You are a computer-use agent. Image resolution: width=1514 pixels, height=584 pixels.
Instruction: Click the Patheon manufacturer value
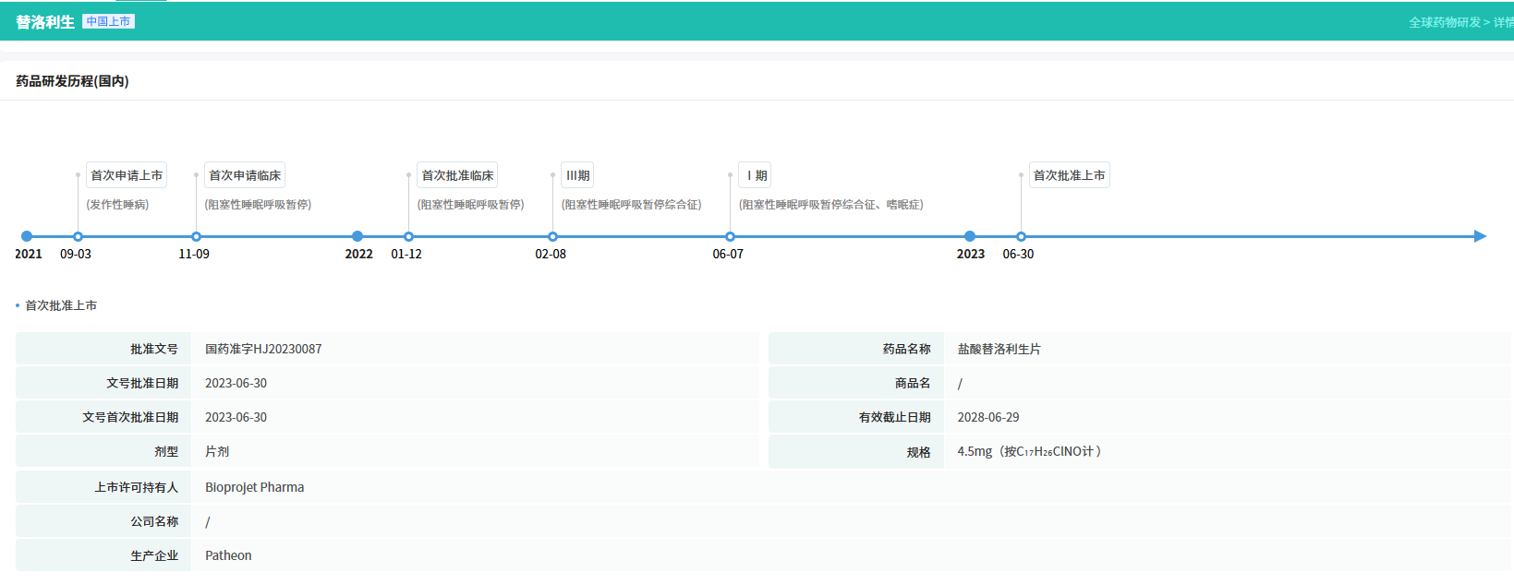tap(228, 555)
